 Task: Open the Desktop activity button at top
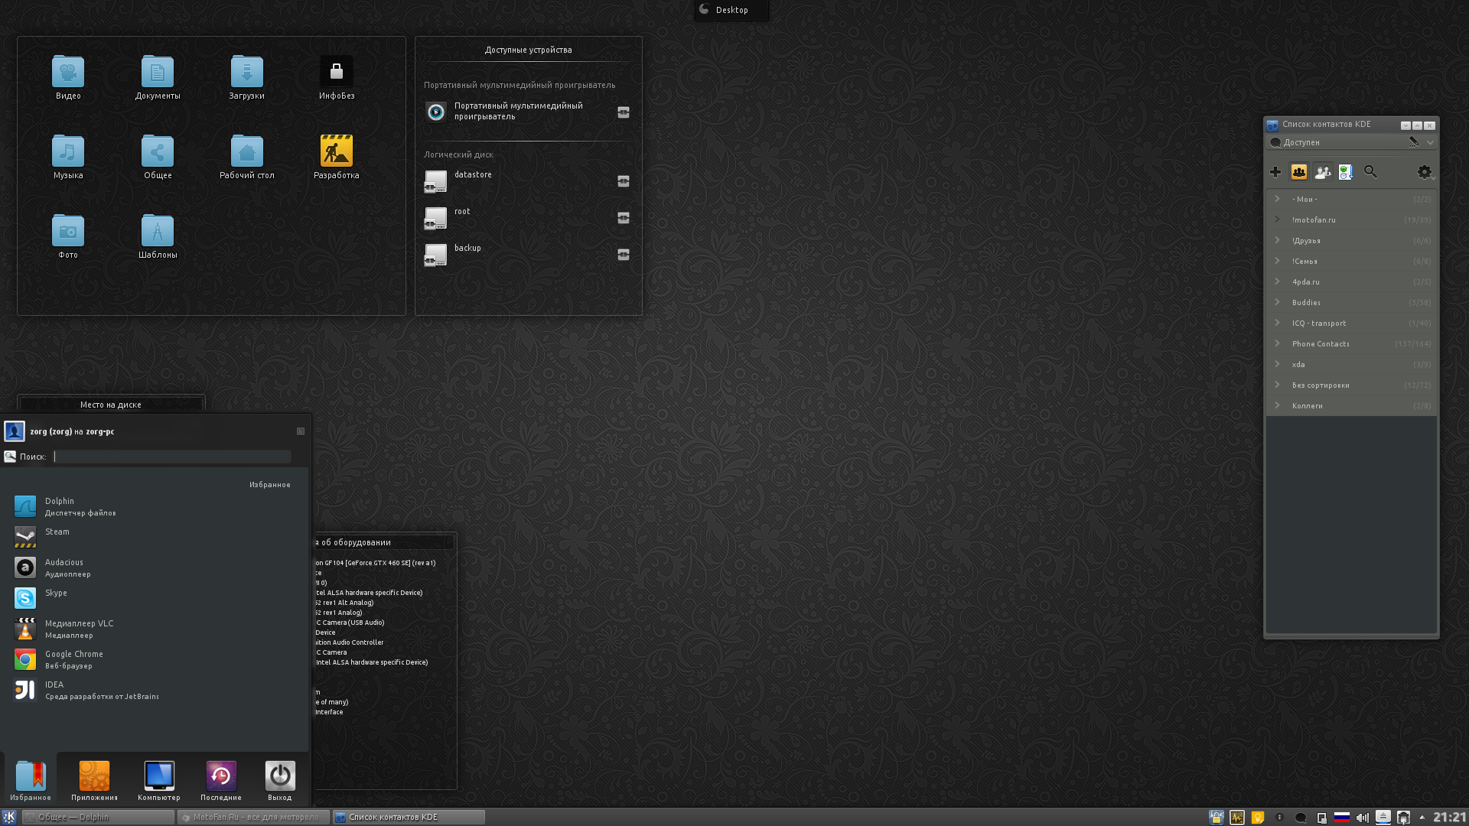[x=731, y=10]
